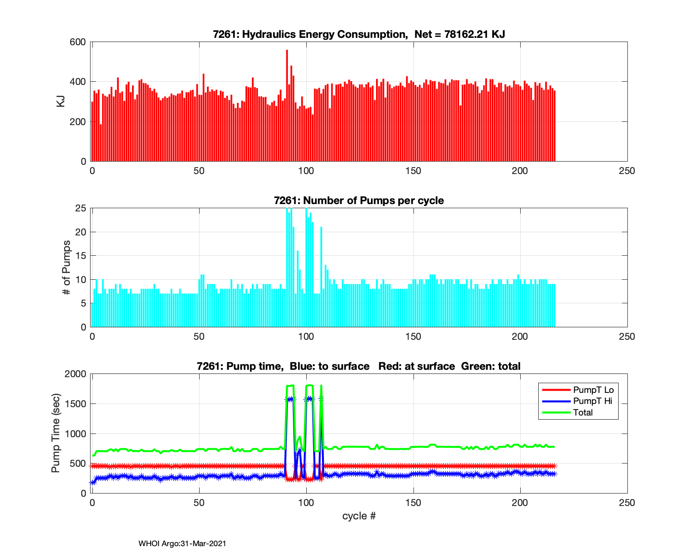The image size is (693, 554).
Task: Click the 'cycle #' x-axis label
Action: tap(359, 516)
